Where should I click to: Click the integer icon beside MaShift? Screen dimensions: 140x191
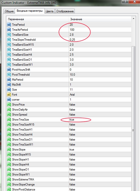pyautogui.click(x=9, y=85)
